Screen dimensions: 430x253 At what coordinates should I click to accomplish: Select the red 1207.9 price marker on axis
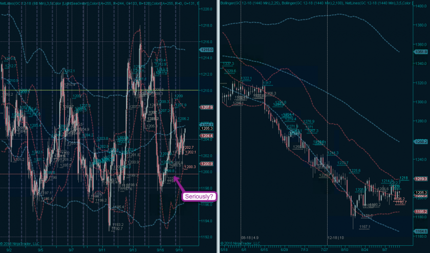pos(206,107)
